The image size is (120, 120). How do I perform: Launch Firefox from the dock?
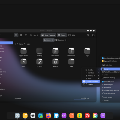click(x=48, y=115)
